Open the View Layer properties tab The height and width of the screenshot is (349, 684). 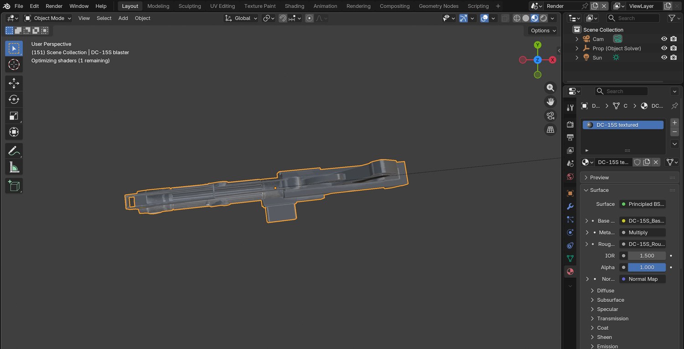(570, 151)
